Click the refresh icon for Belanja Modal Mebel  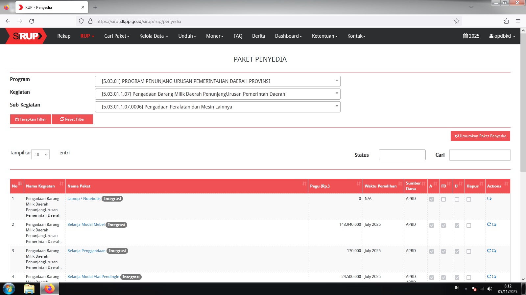pos(489,225)
